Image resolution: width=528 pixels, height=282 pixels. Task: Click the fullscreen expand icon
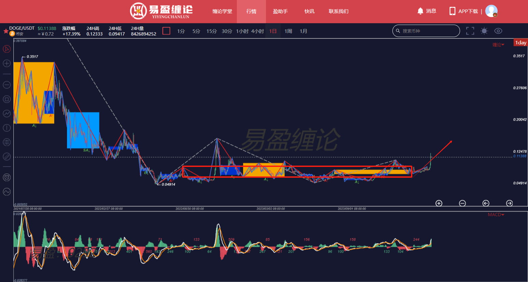470,31
